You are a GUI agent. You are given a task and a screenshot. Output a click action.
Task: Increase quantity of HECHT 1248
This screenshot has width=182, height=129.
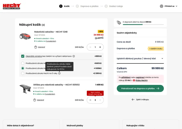[100, 47]
